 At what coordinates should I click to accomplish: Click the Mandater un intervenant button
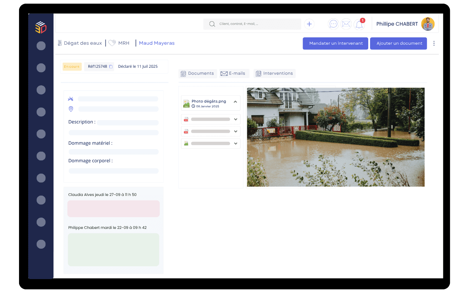pyautogui.click(x=335, y=43)
